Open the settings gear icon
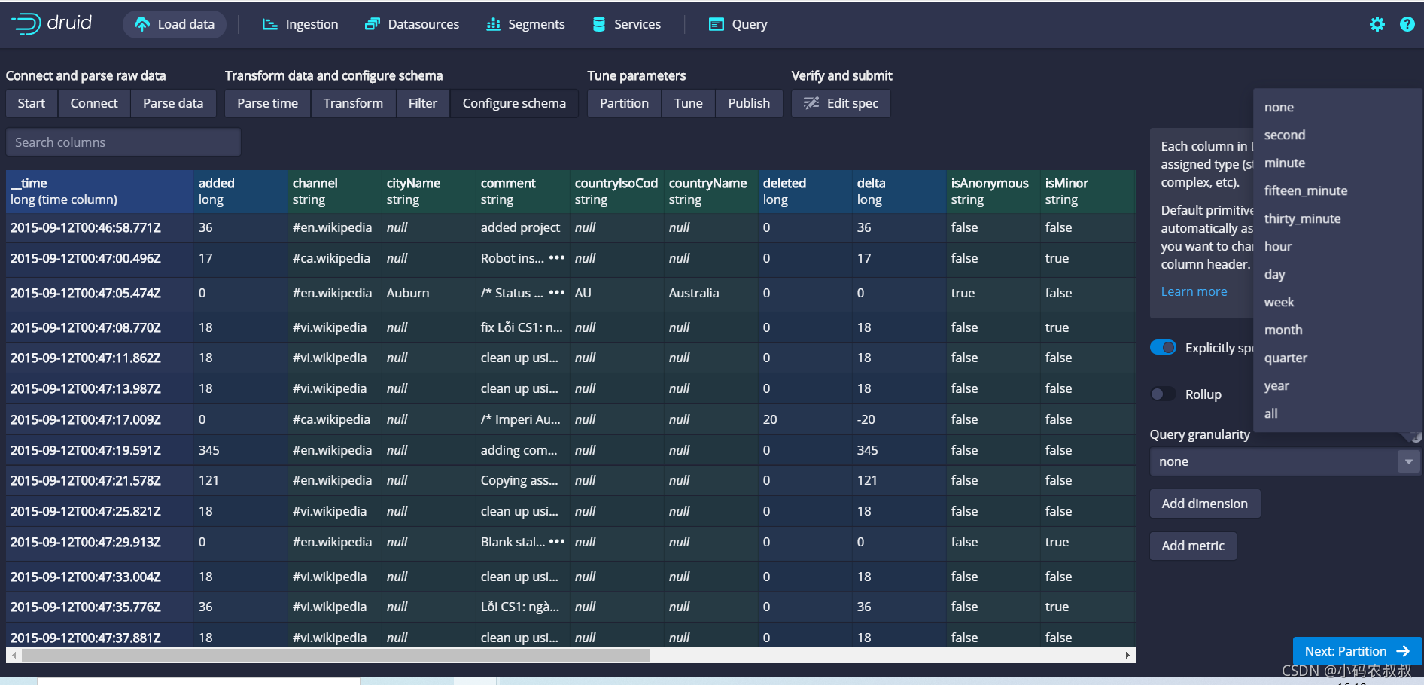Image resolution: width=1424 pixels, height=685 pixels. coord(1377,24)
